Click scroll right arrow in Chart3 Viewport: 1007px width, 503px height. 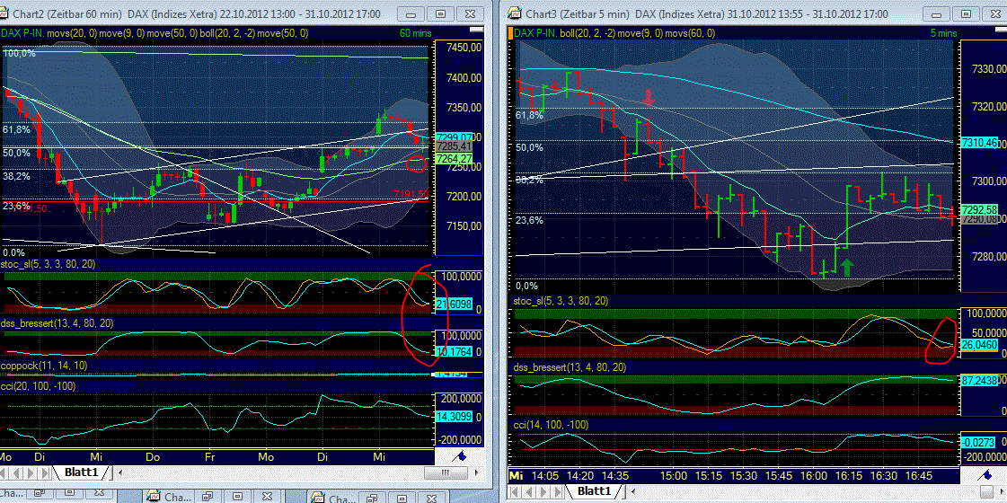[x=1002, y=491]
